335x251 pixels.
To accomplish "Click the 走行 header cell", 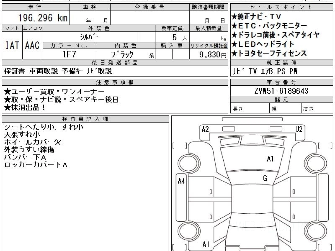I will [35, 7].
